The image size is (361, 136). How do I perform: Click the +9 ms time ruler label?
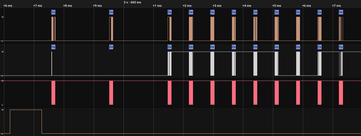pyautogui.click(x=97, y=6)
